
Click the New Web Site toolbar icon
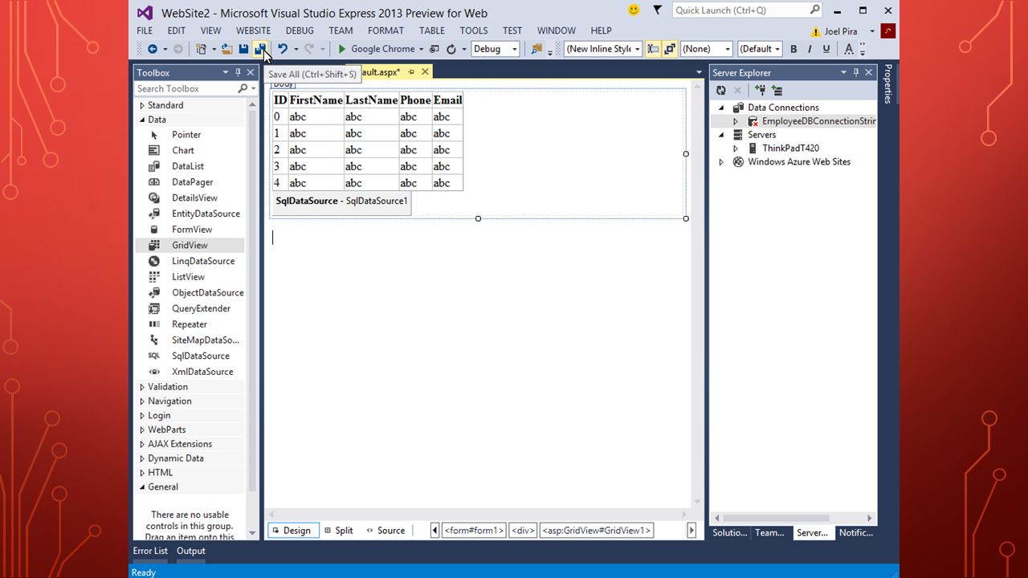[x=202, y=49]
